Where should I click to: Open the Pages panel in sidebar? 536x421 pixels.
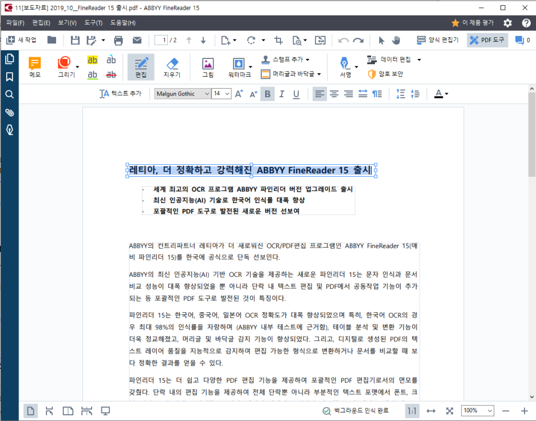(x=10, y=59)
